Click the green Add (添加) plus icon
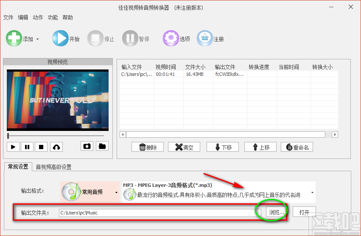 (x=14, y=38)
